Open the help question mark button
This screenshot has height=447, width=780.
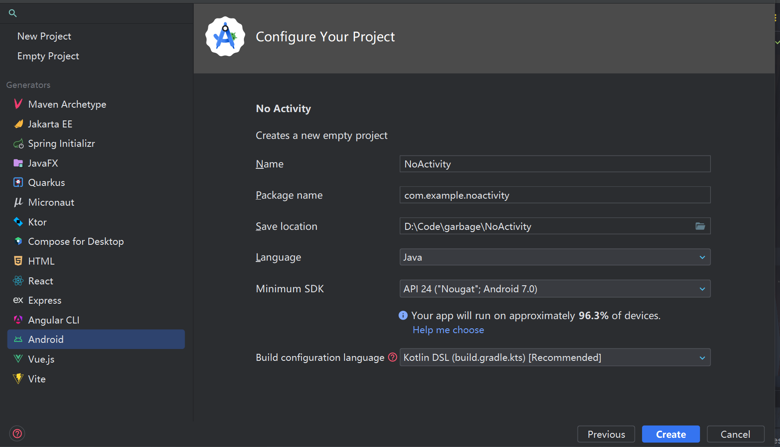pos(17,434)
